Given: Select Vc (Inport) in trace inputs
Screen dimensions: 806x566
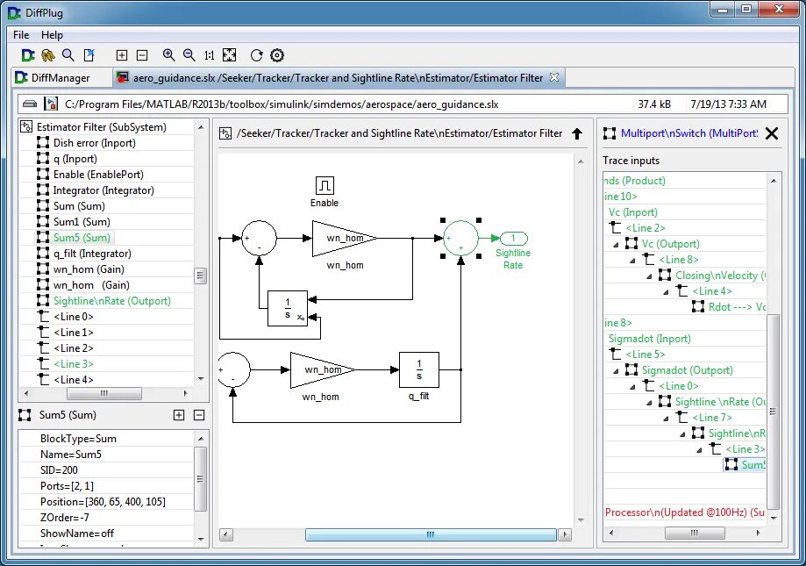Looking at the screenshot, I should [632, 212].
